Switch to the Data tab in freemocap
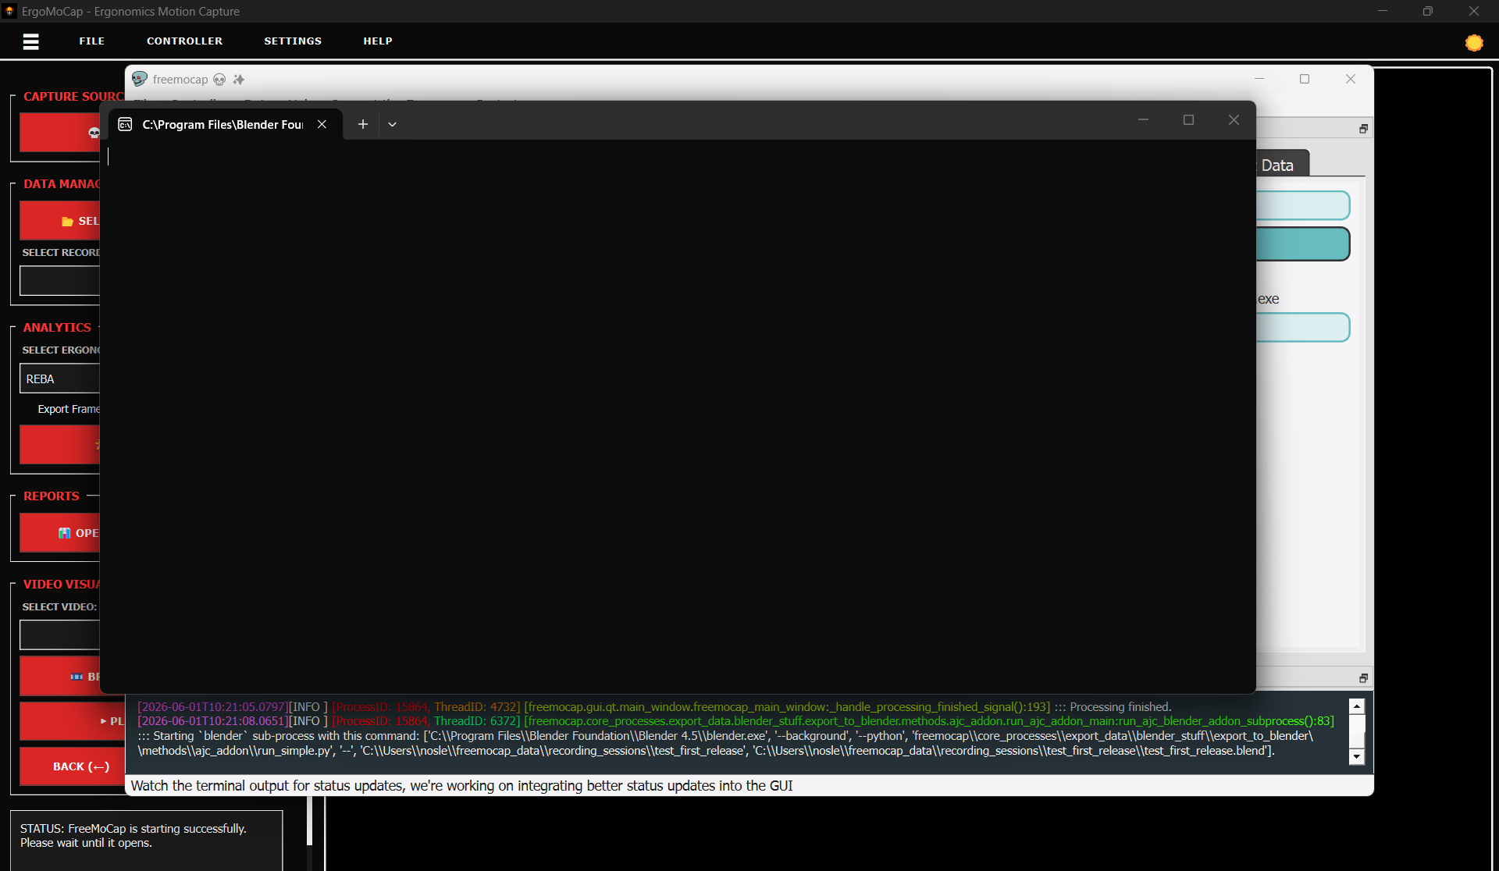 1282,165
